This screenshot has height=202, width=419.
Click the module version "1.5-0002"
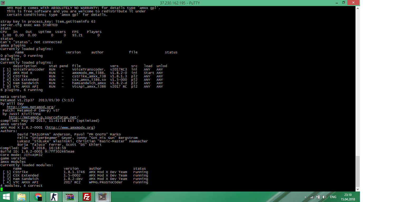pos(72,175)
